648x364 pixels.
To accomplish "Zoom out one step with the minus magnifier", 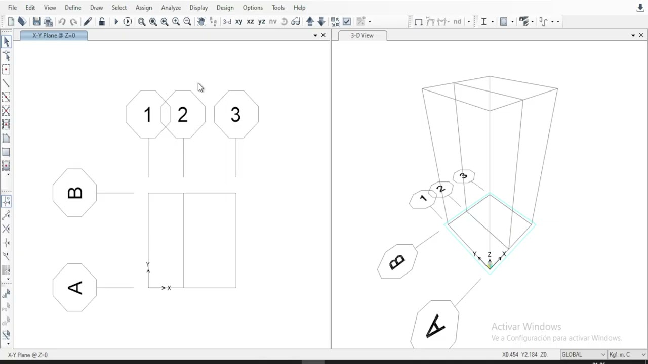I will tap(187, 21).
